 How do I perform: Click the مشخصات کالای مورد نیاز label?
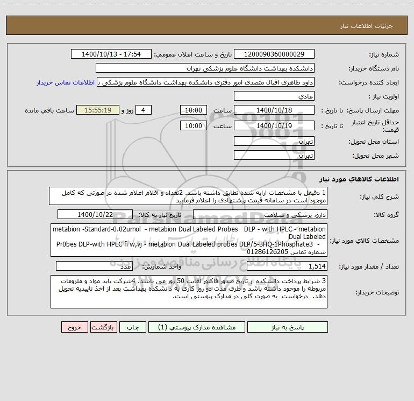(365, 241)
